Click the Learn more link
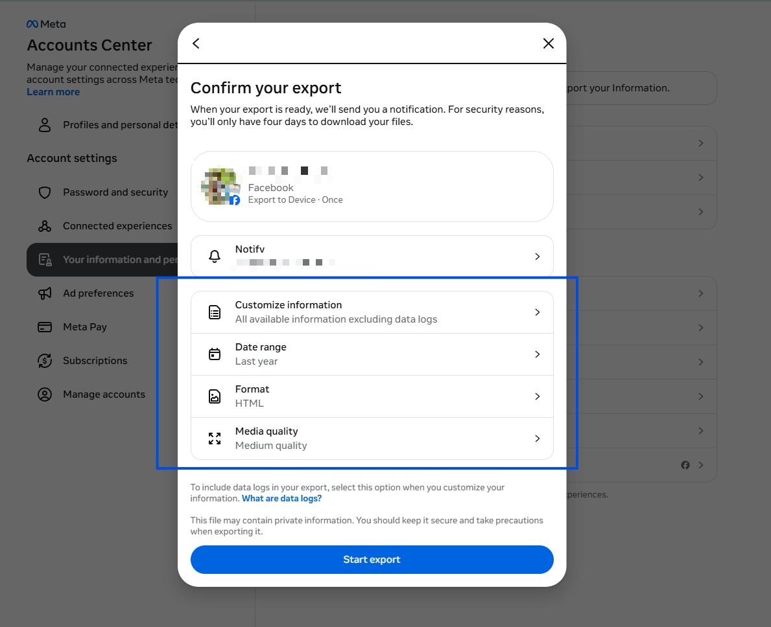The image size is (771, 627). pos(53,92)
